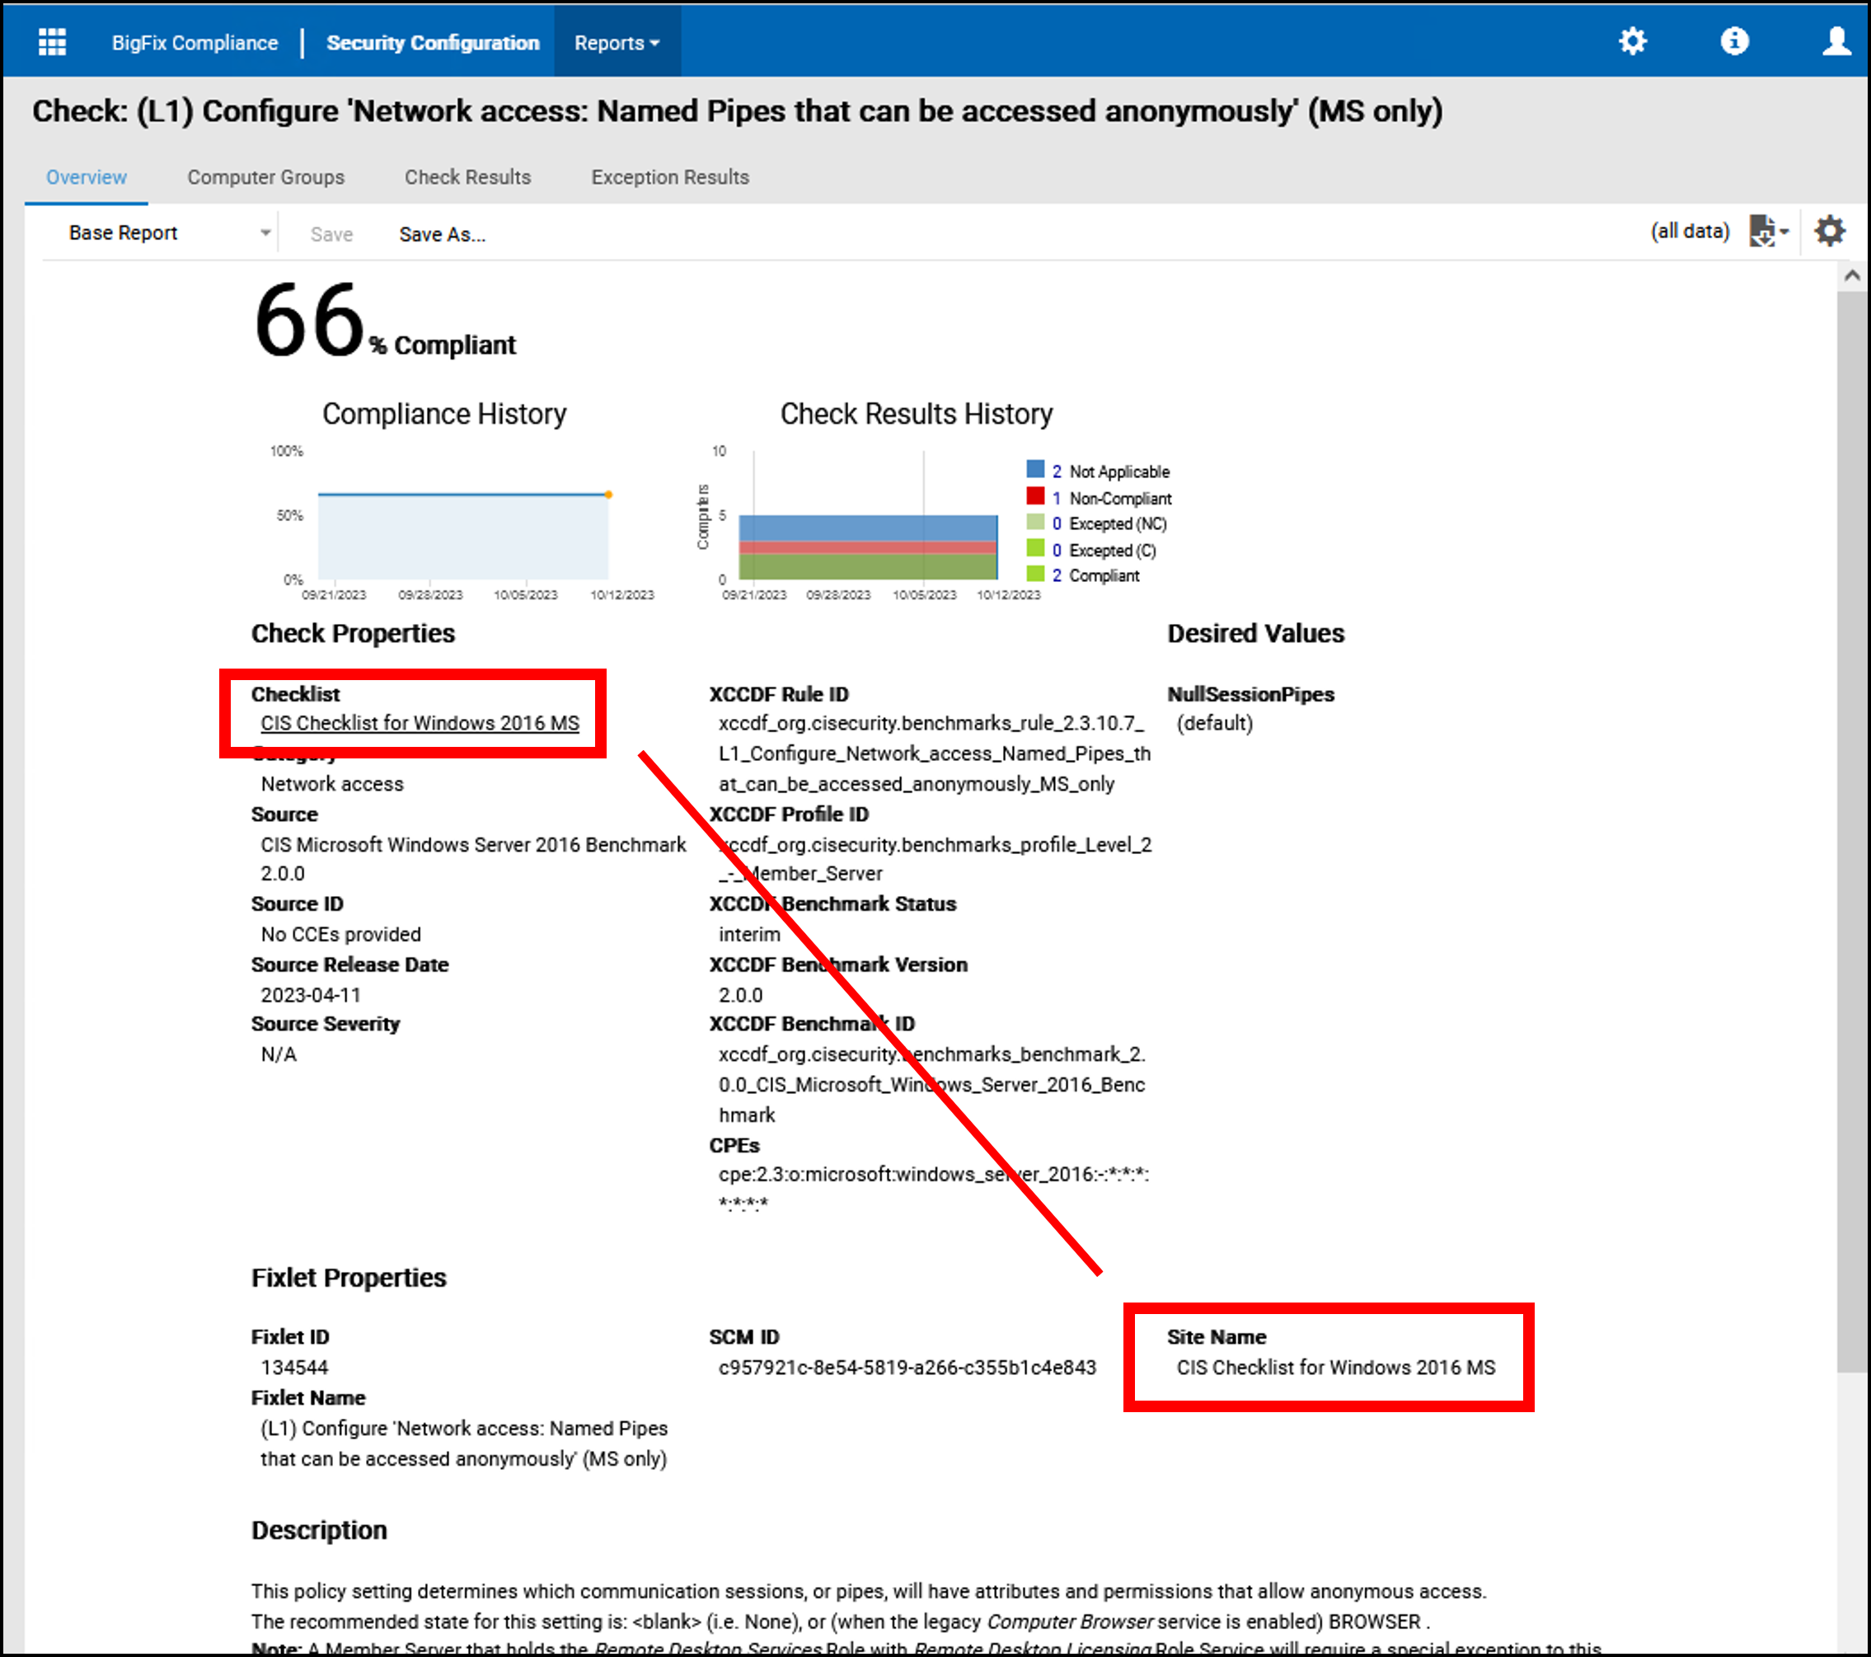Open the report configuration gear icon
Viewport: 1871px width, 1657px height.
point(1829,232)
